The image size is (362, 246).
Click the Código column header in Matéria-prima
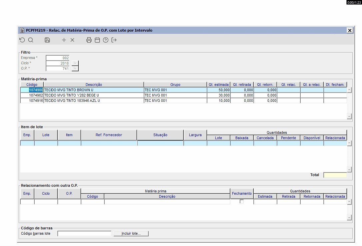(32, 85)
